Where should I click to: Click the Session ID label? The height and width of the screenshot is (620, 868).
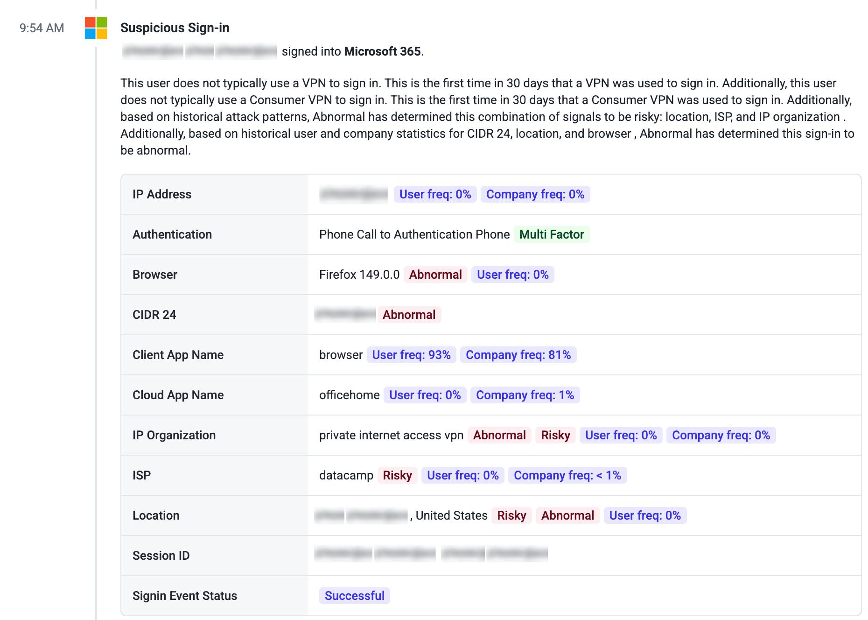161,556
